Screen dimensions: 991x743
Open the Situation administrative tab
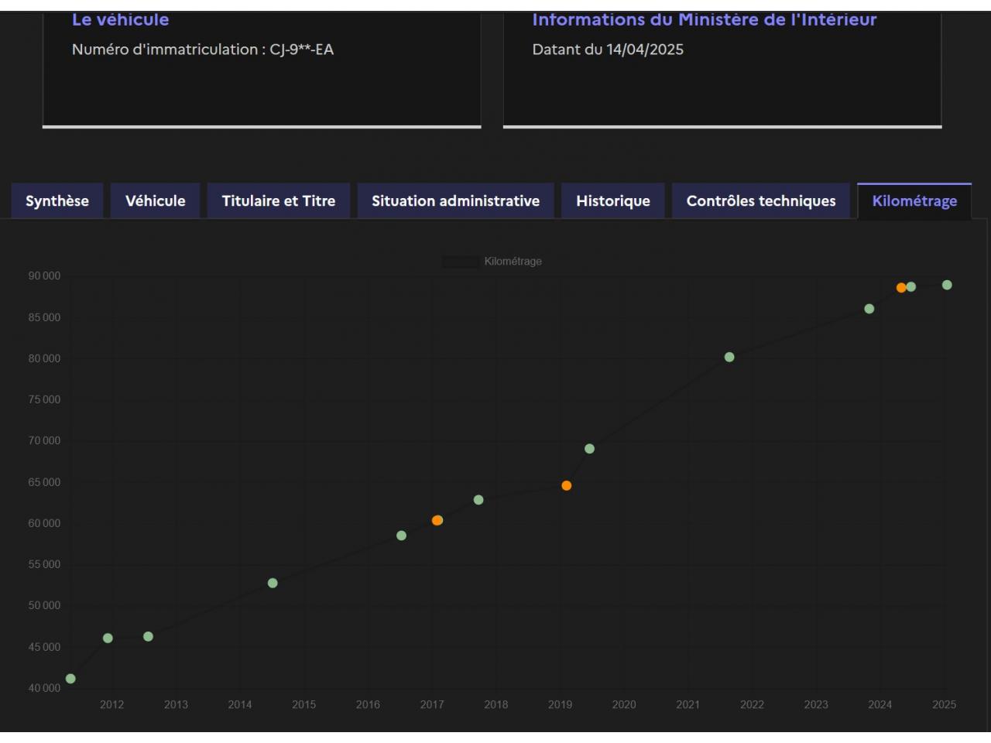coord(455,201)
